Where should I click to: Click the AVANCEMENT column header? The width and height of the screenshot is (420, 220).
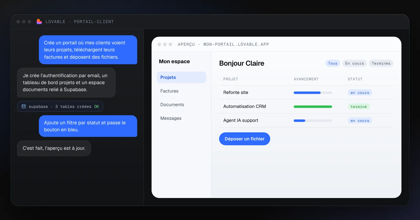point(306,79)
